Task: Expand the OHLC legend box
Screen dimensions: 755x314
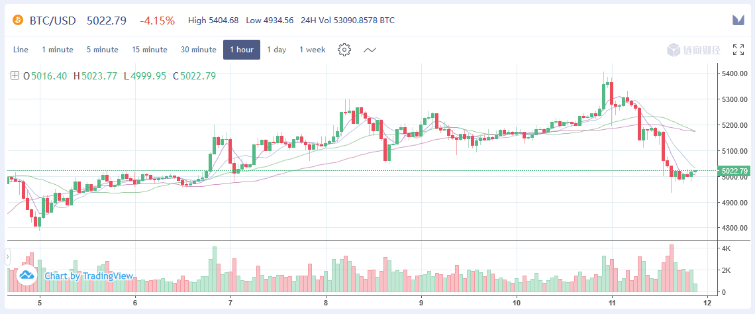Action: pos(15,76)
